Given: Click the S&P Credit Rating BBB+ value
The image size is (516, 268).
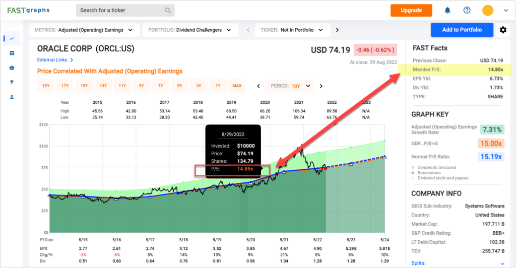Looking at the screenshot, I should click(498, 233).
